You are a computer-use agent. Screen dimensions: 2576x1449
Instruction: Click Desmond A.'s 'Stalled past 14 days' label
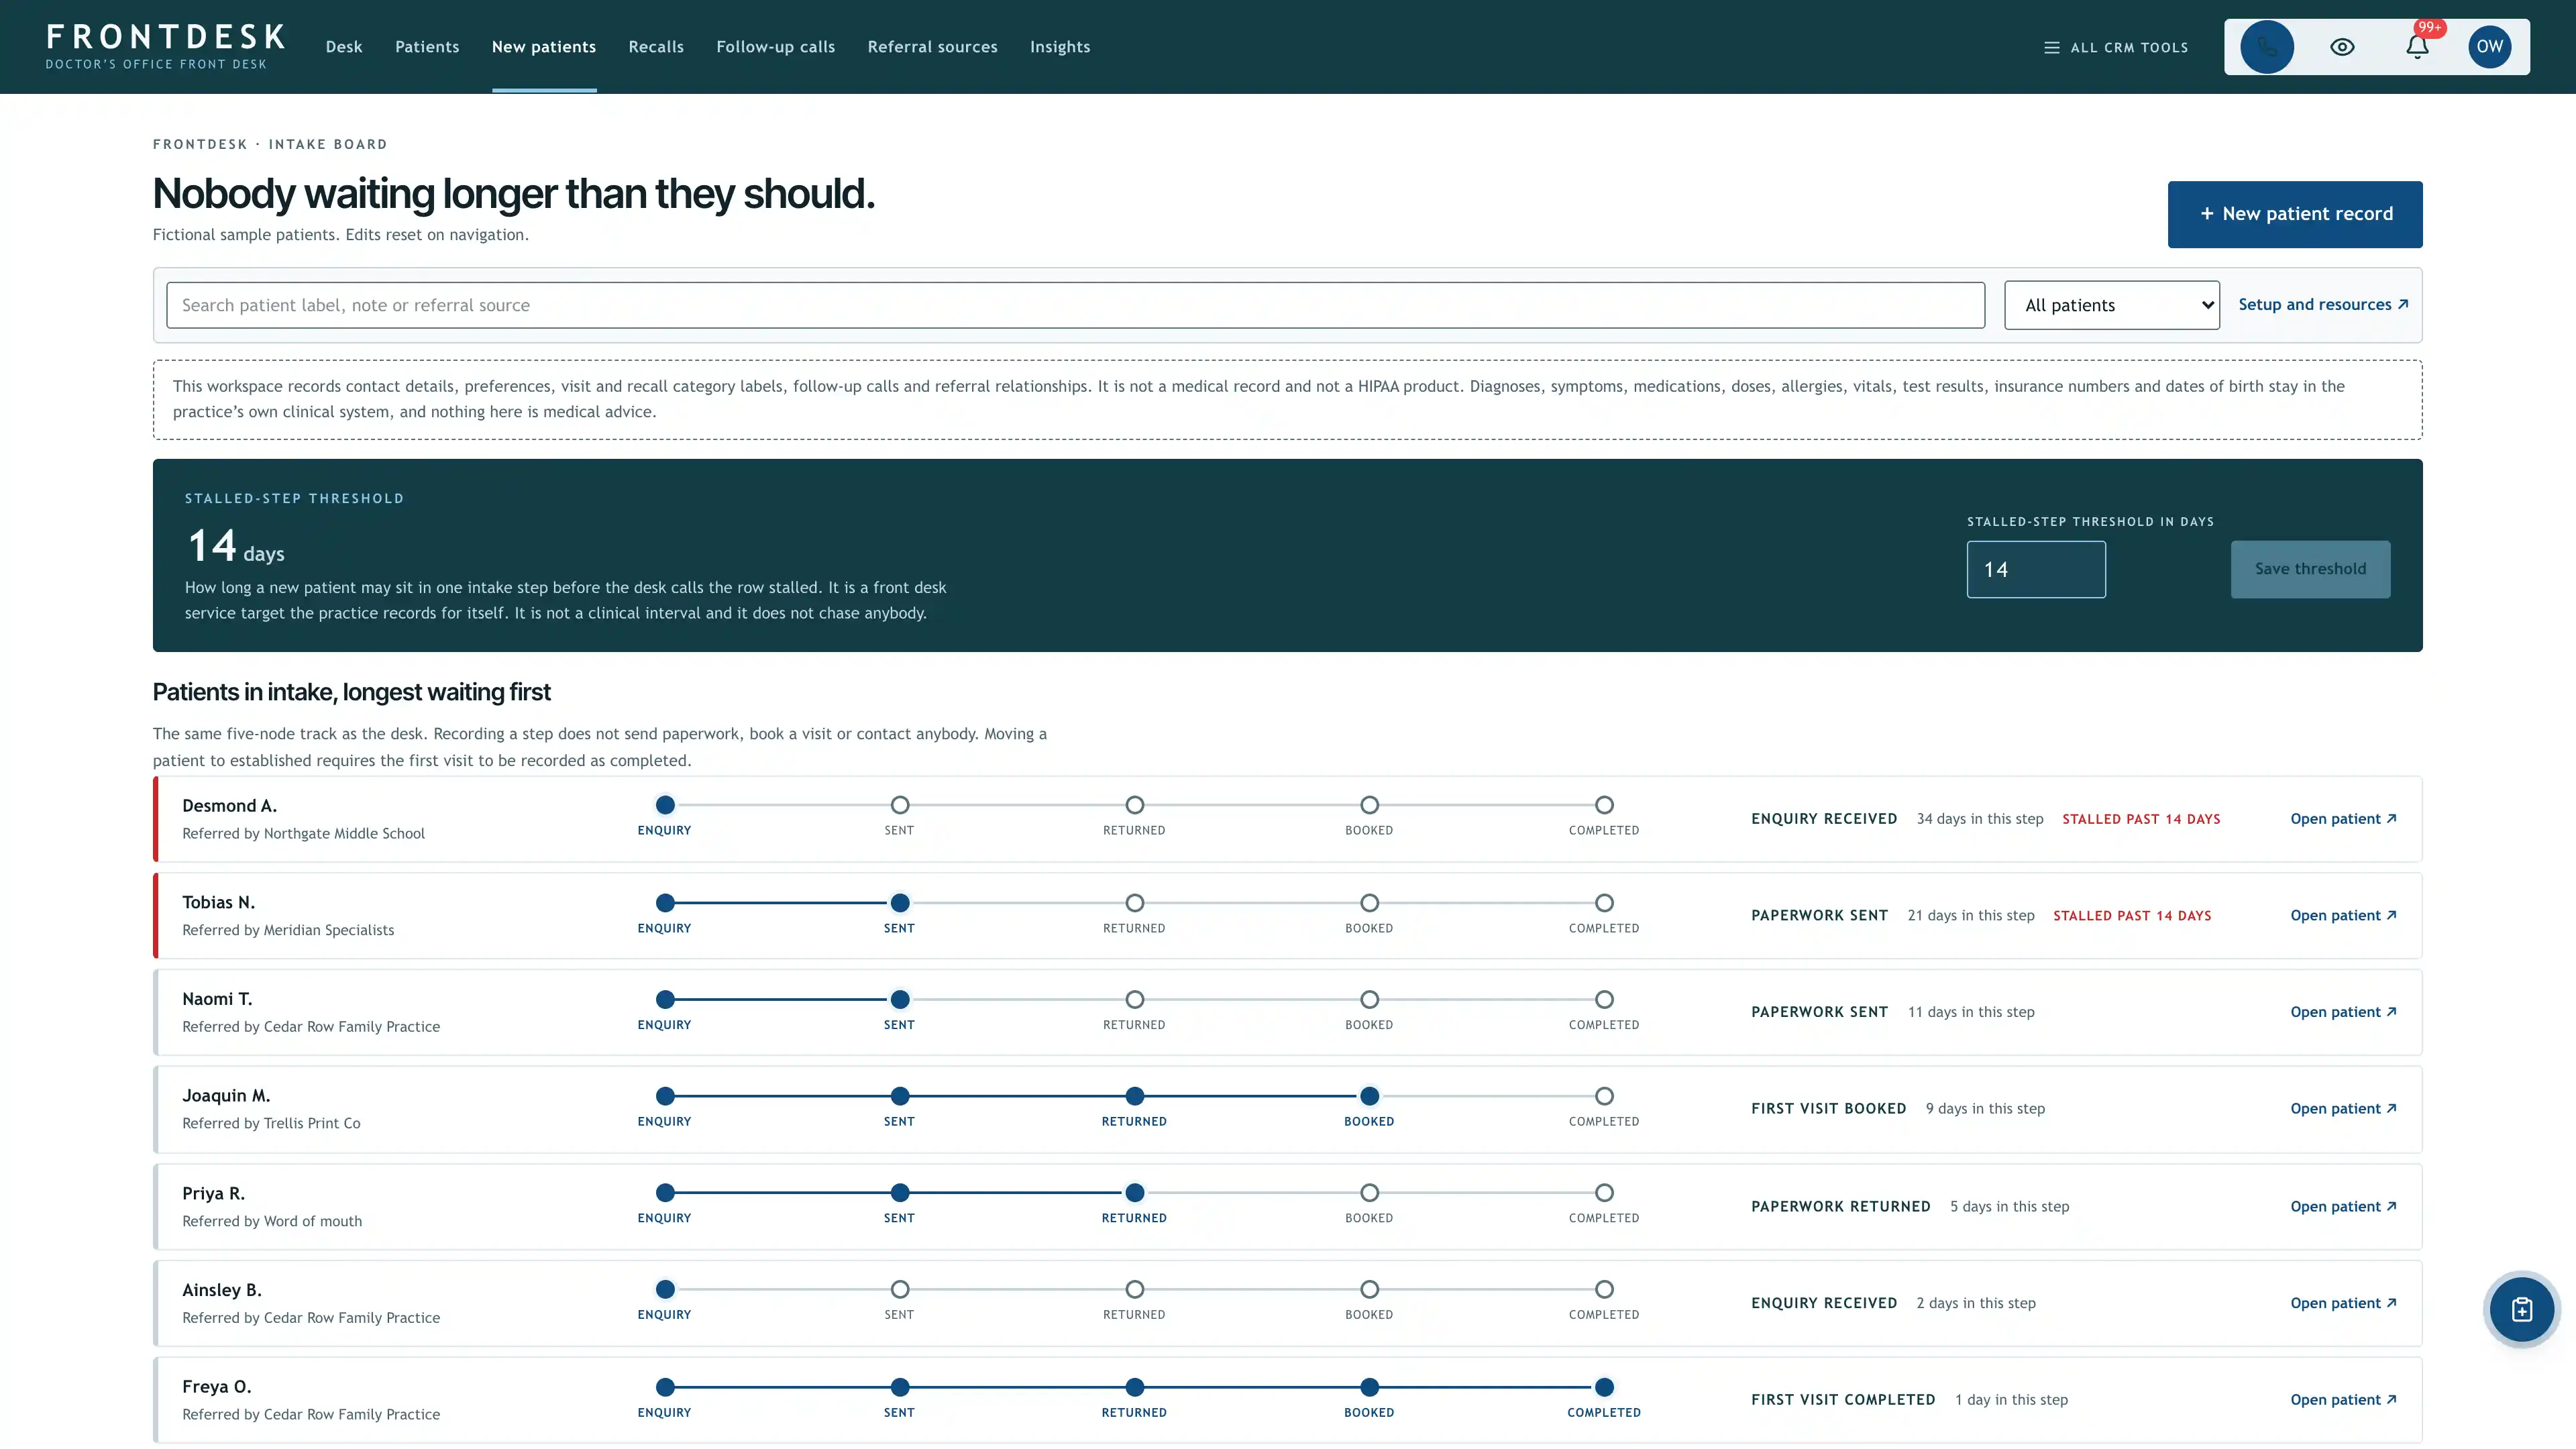click(x=2141, y=819)
